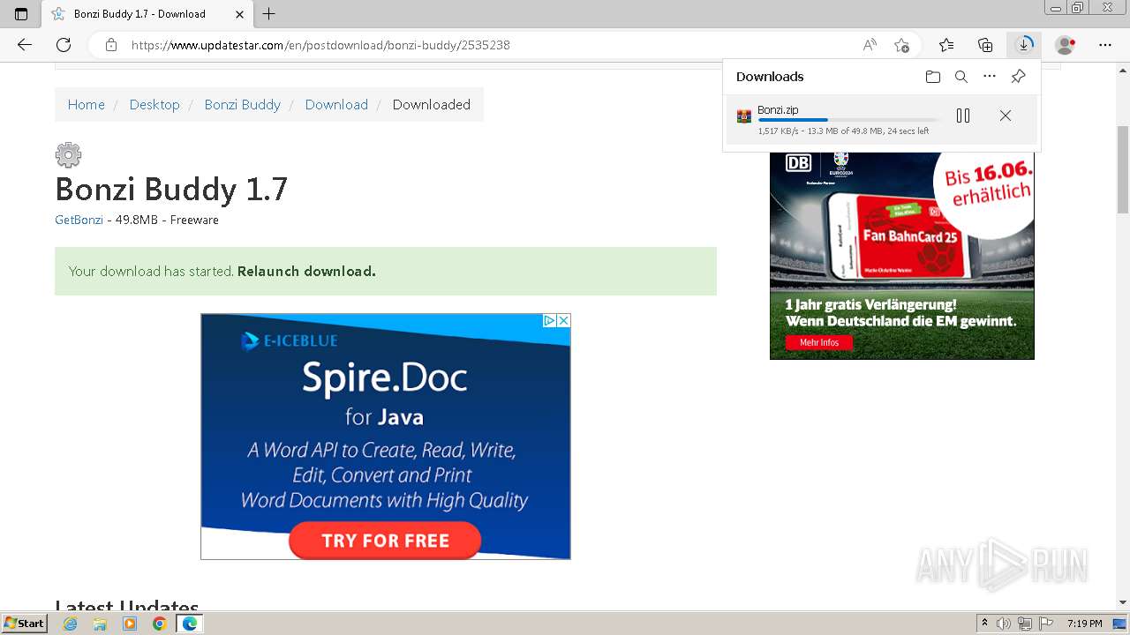This screenshot has width=1130, height=635.
Task: View site information via the lock icon
Action: click(111, 45)
